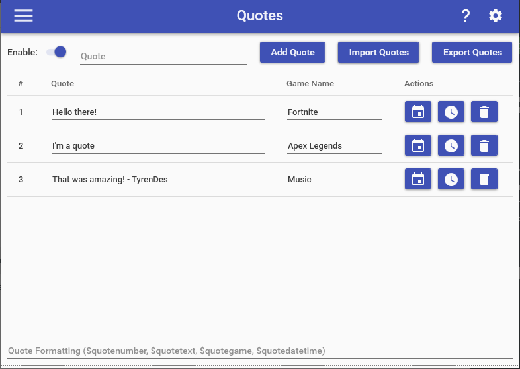Viewport: 520px width, 369px height.
Task: Click calendar icon for TyrenDes quote row
Action: click(417, 179)
